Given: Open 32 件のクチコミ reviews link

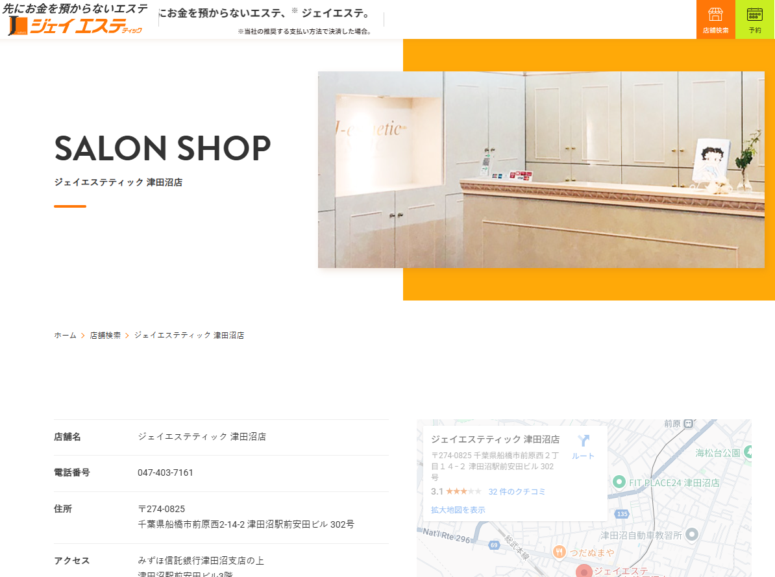Looking at the screenshot, I should (x=517, y=491).
